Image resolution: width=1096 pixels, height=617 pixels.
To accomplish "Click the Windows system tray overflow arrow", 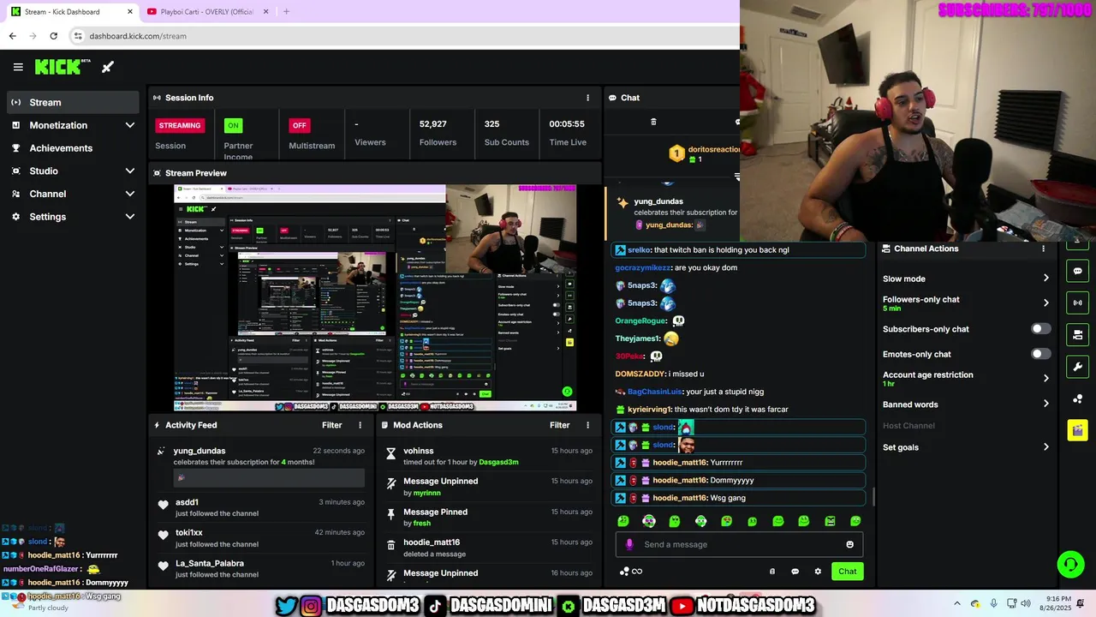I will pos(957,603).
